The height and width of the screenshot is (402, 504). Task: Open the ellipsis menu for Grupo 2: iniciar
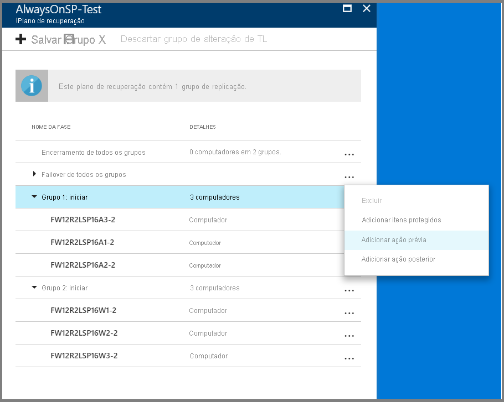349,289
